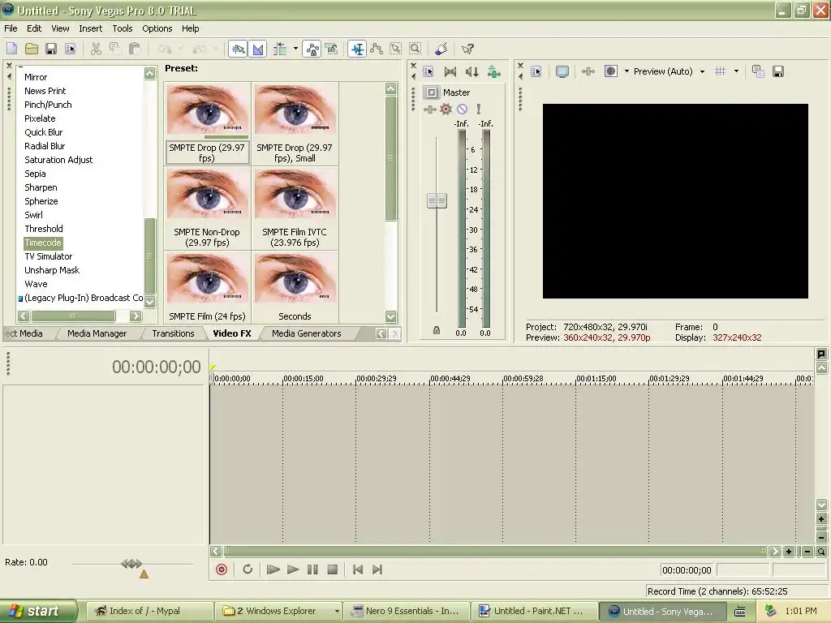Viewport: 831px width, 623px height.
Task: Click the timeline zoom magnifier icon
Action: pos(821,552)
